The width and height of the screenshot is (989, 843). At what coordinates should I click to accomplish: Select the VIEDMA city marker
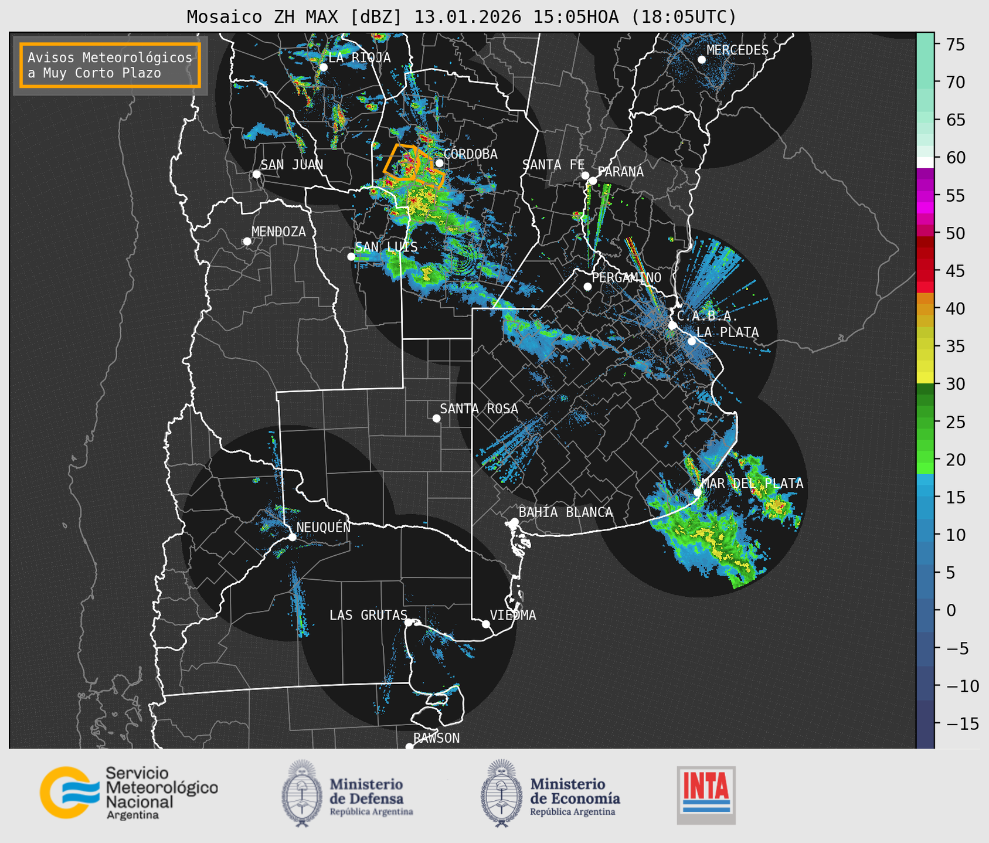coord(486,624)
